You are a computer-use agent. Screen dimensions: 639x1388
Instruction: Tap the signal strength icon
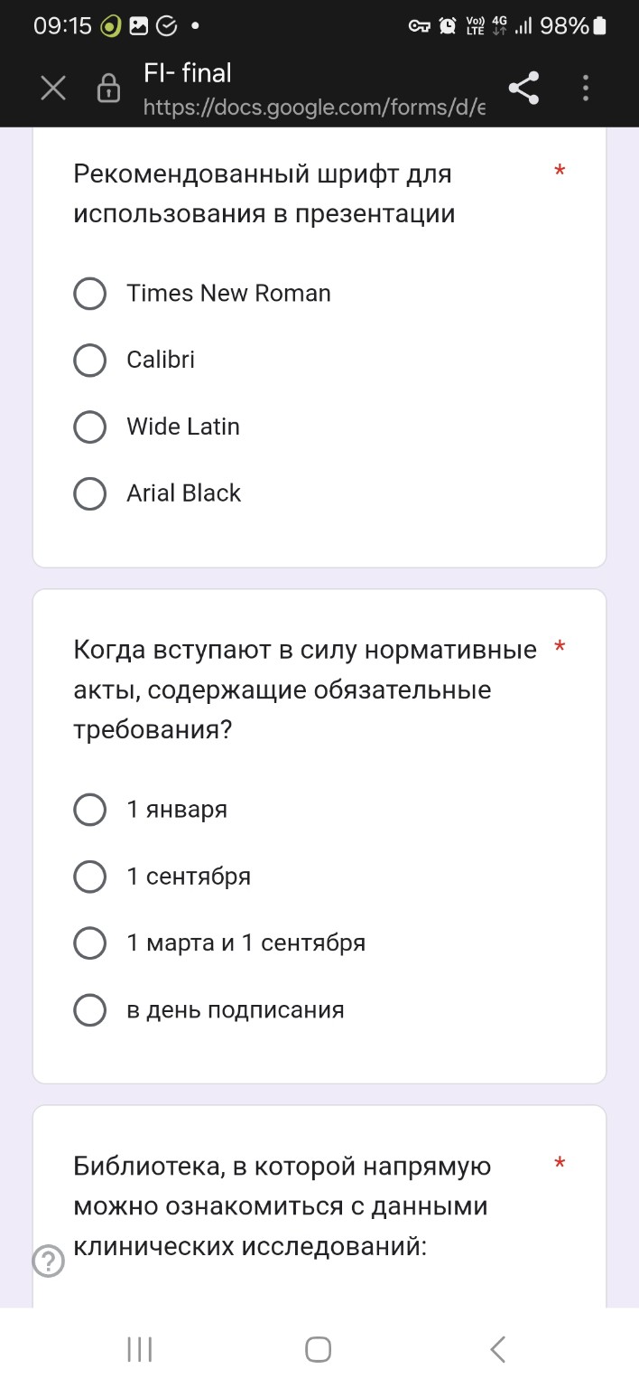point(523,27)
